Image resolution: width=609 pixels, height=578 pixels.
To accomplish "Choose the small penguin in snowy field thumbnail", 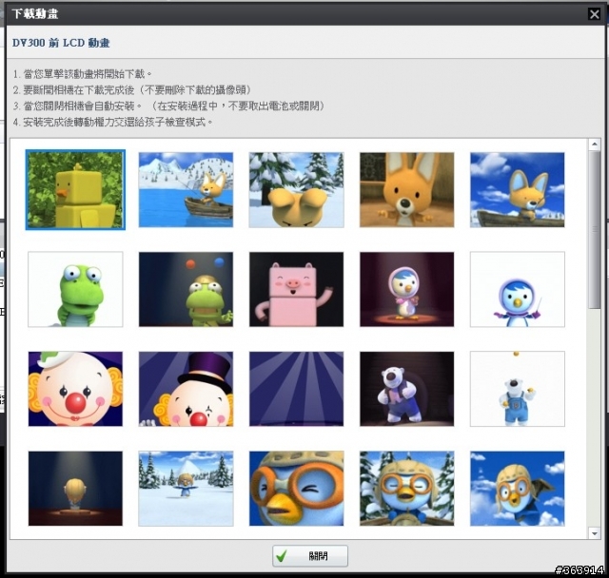I will pyautogui.click(x=187, y=489).
